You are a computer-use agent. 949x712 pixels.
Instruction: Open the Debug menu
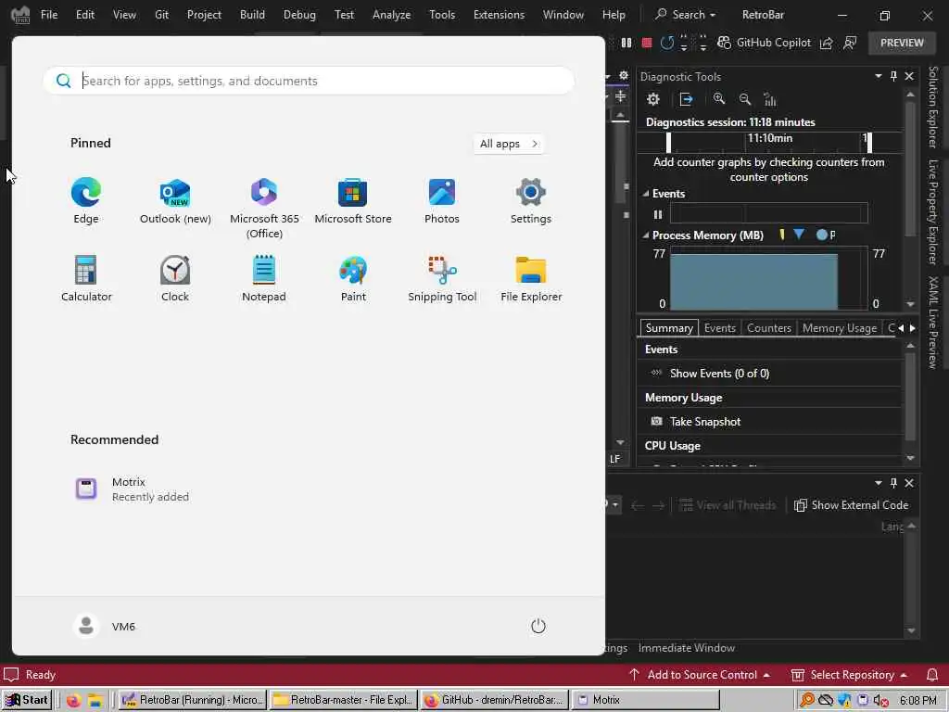(x=299, y=15)
